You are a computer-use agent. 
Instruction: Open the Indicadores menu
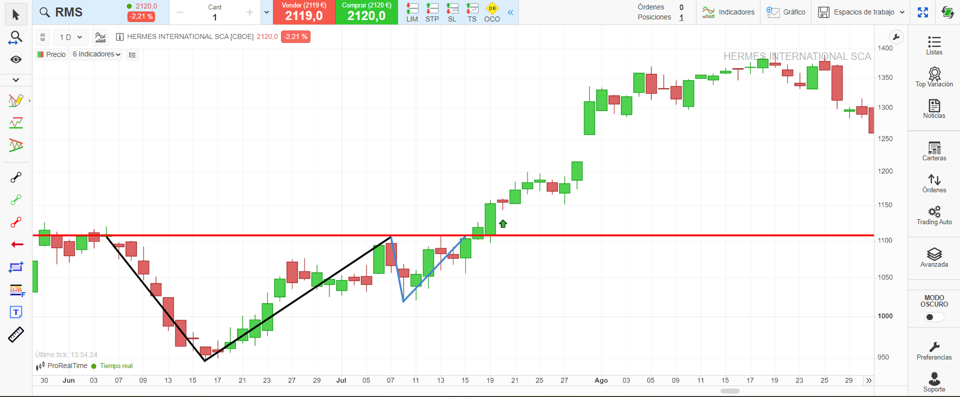click(x=728, y=12)
